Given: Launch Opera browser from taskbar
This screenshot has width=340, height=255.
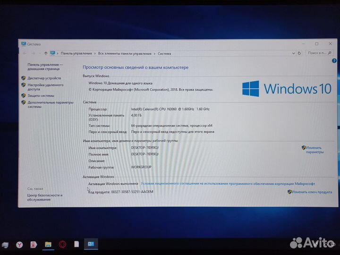Looking at the screenshot, I should pyautogui.click(x=62, y=244).
